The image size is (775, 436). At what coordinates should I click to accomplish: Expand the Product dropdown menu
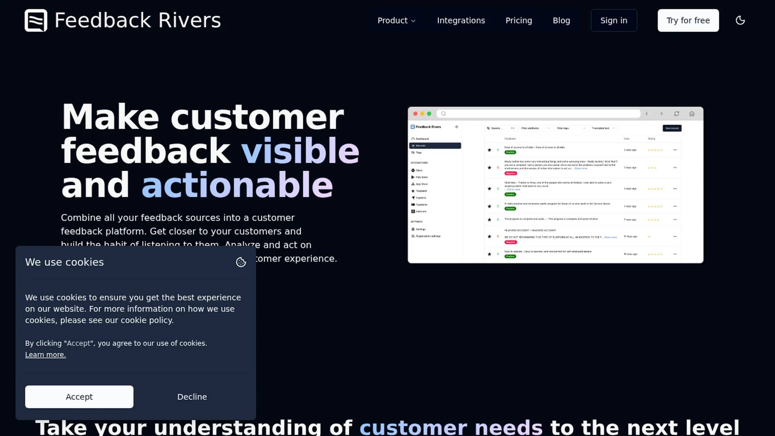[396, 20]
